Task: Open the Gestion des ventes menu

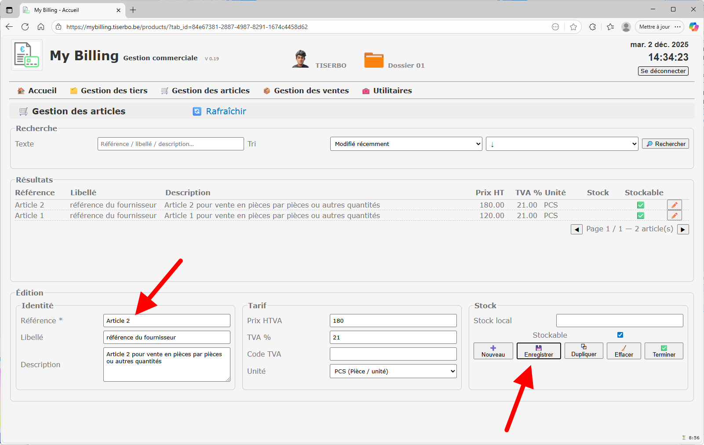Action: 306,91
